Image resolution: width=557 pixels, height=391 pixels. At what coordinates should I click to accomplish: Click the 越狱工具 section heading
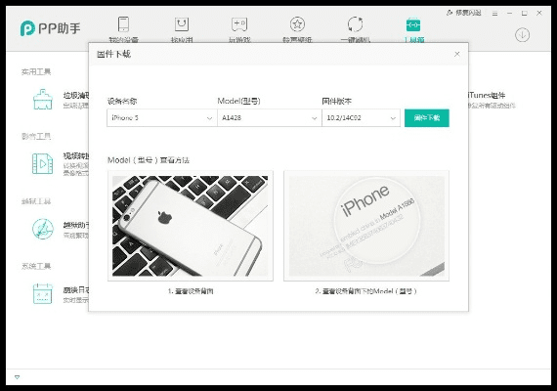click(36, 201)
